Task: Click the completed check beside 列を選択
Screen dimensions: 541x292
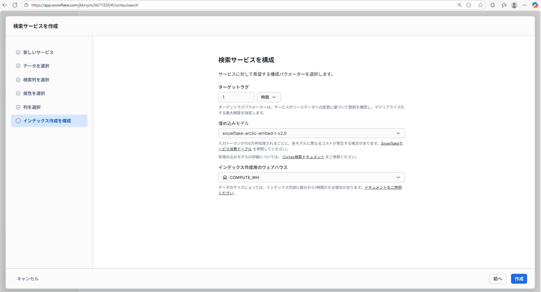Action: pyautogui.click(x=18, y=107)
